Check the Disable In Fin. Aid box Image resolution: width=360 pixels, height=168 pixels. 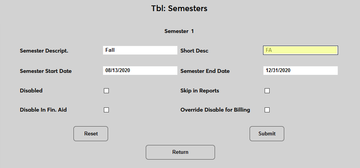[107, 110]
